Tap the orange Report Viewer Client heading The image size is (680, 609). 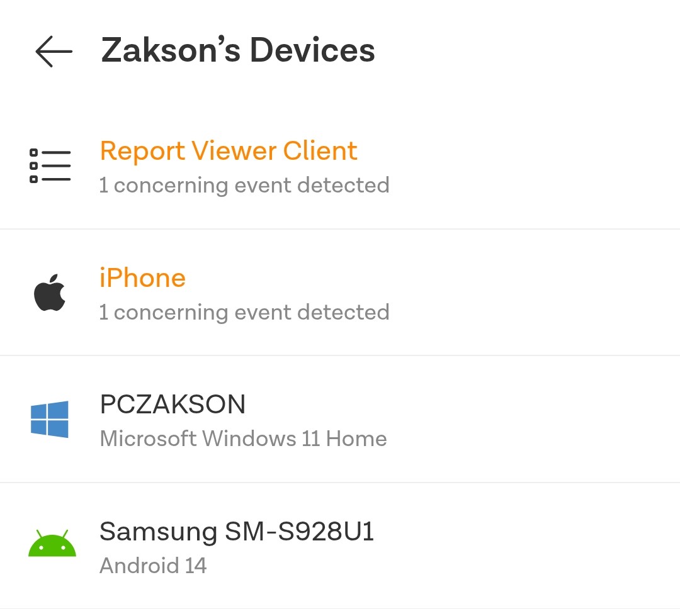click(229, 151)
